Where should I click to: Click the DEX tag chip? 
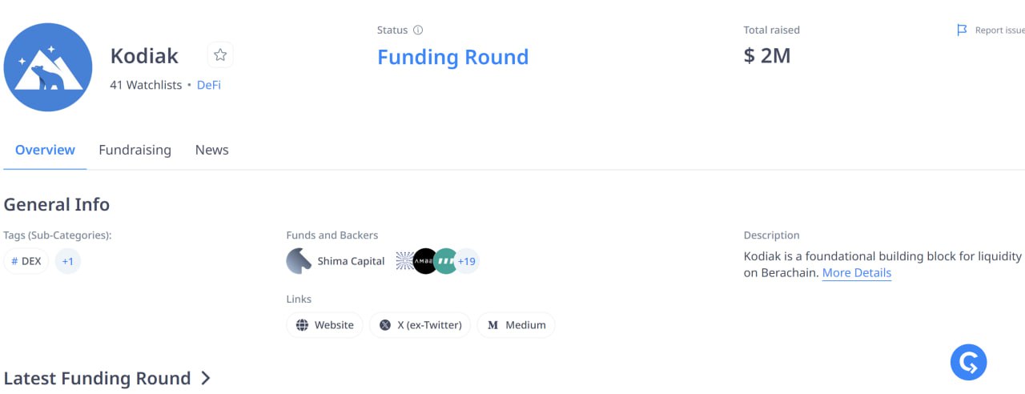tap(26, 261)
